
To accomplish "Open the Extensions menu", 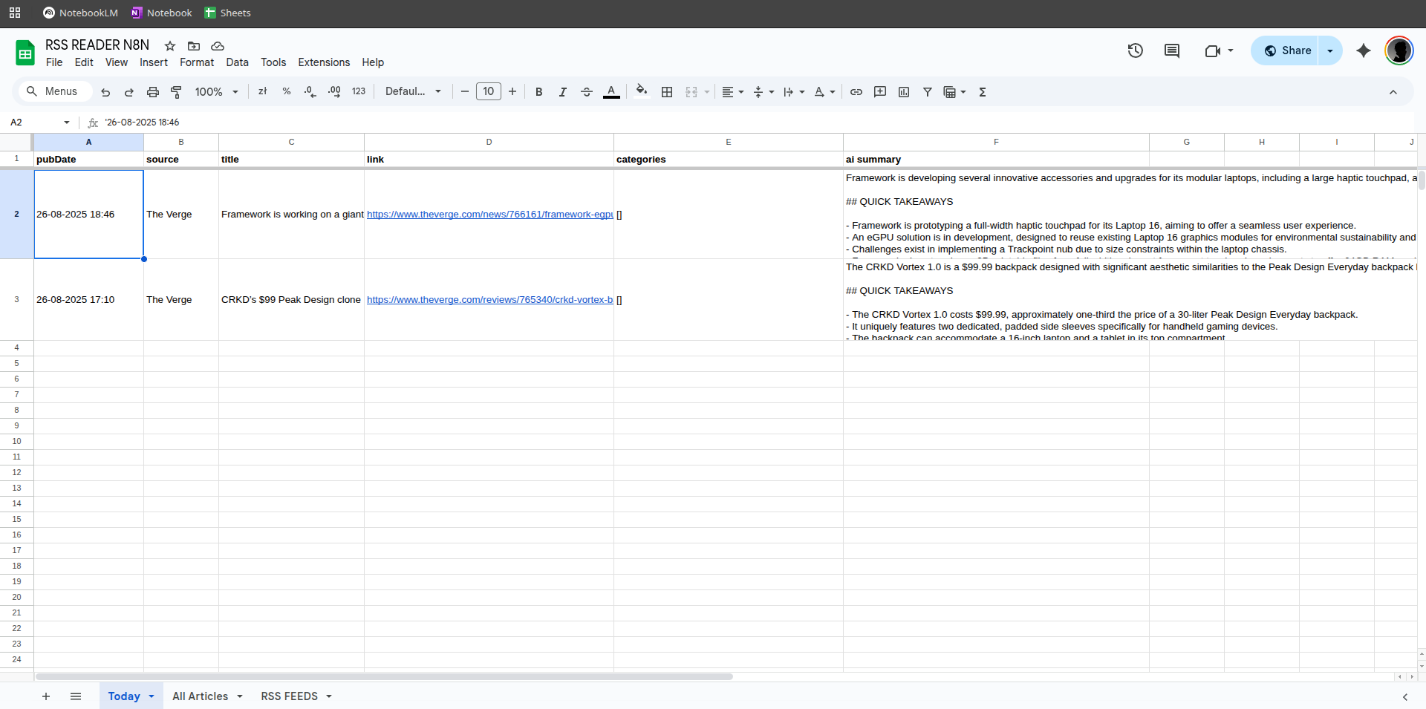I will click(324, 62).
